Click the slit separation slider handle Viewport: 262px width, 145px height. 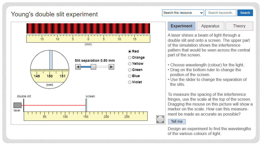(93, 67)
